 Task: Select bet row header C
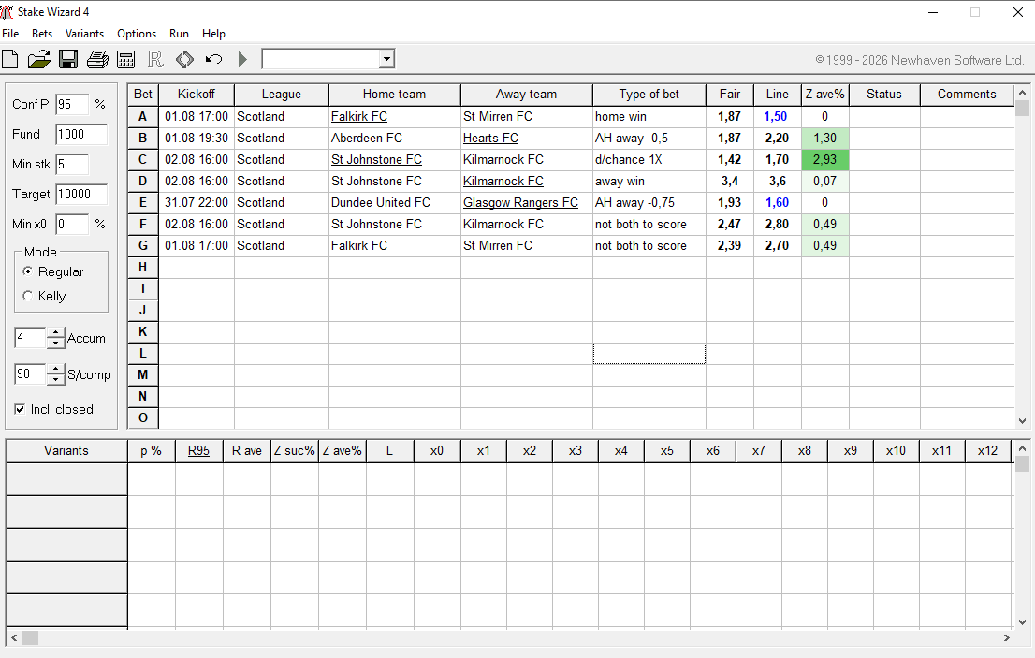coord(142,160)
